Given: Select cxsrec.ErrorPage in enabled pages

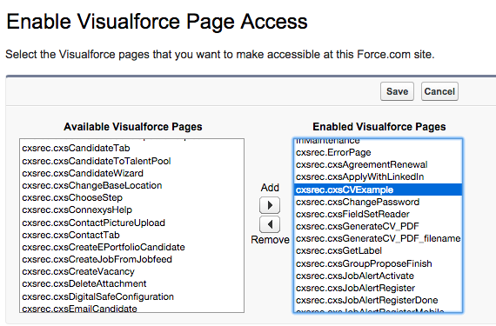Looking at the screenshot, I should (x=378, y=153).
